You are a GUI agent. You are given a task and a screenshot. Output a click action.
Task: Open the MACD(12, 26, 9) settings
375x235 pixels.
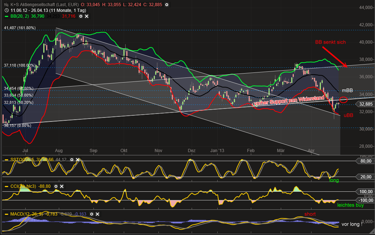(x=92, y=214)
